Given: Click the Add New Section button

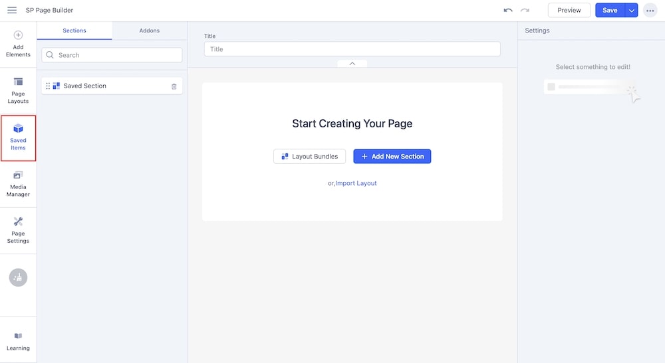Looking at the screenshot, I should (392, 157).
